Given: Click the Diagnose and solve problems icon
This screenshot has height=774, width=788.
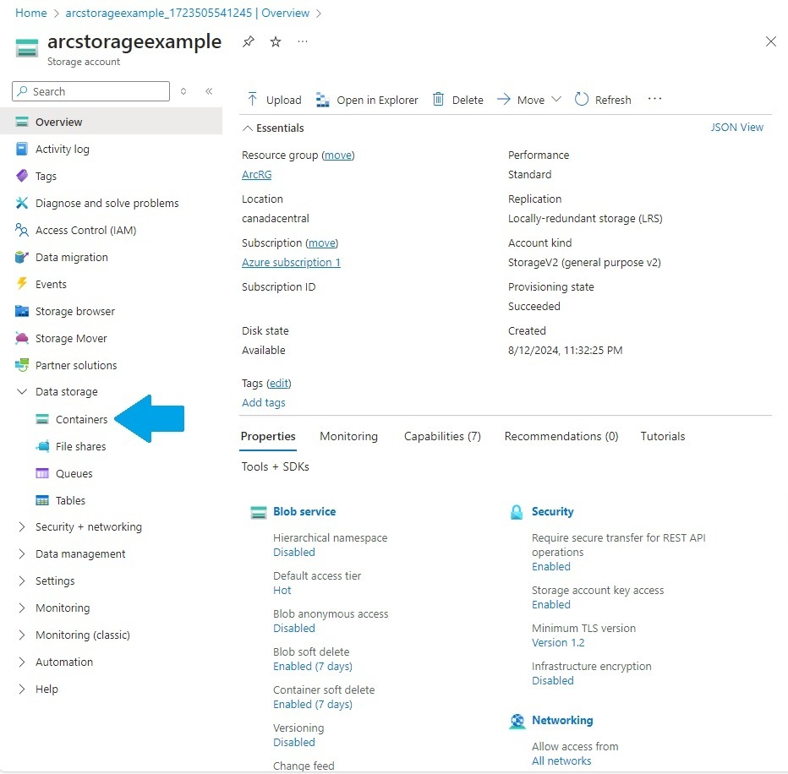Looking at the screenshot, I should coord(22,203).
